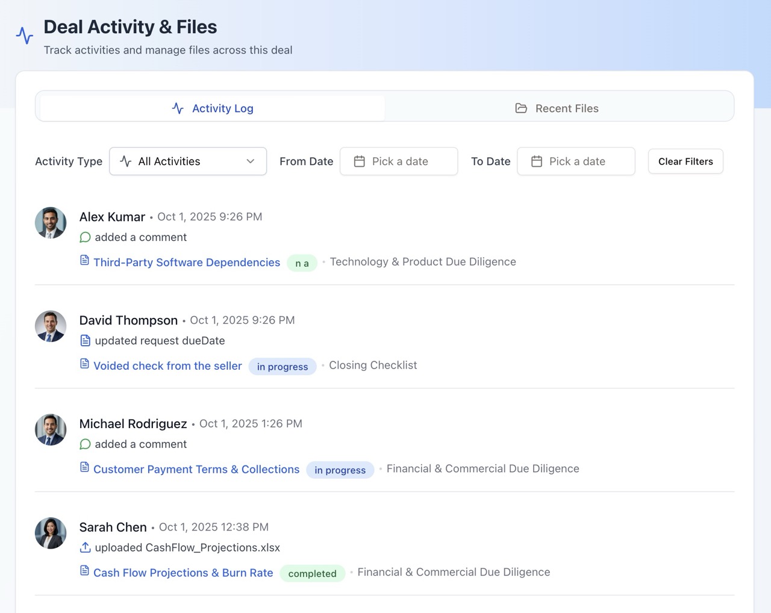
Task: Click the document icon beside Voided check from the seller
Action: click(85, 365)
